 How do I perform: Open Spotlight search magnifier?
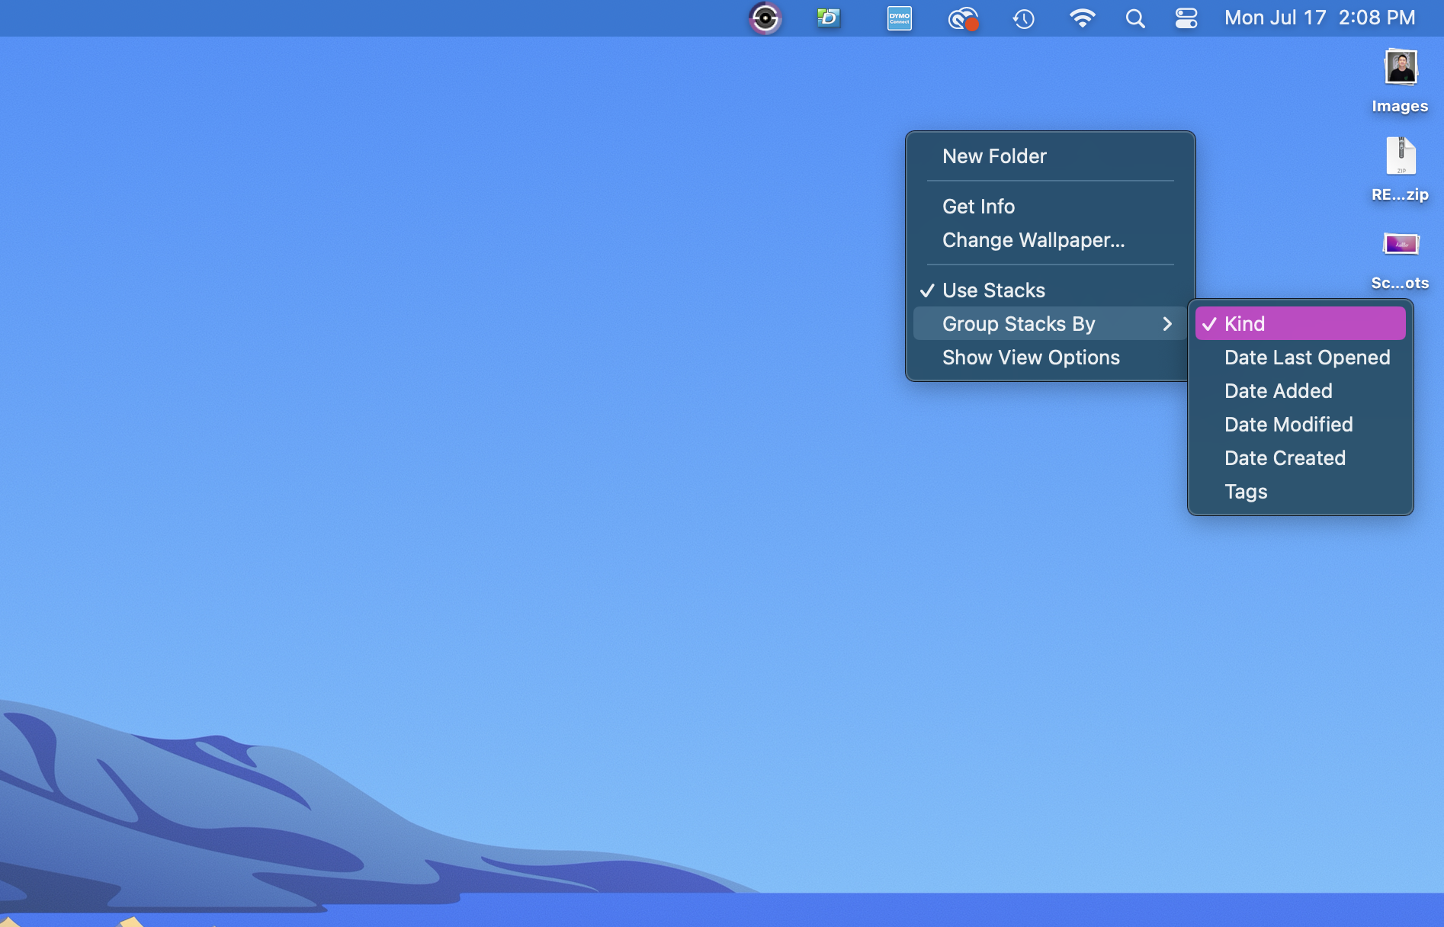[1135, 18]
